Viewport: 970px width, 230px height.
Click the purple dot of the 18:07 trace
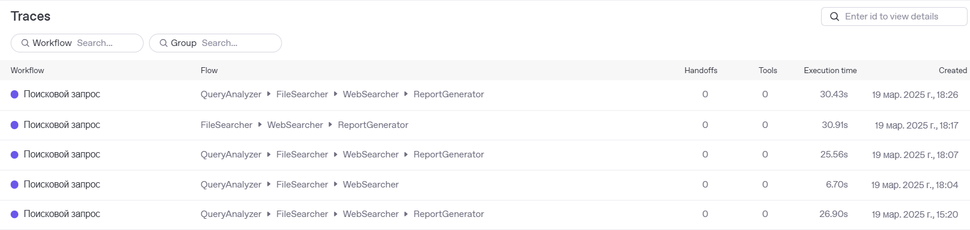pyautogui.click(x=15, y=155)
